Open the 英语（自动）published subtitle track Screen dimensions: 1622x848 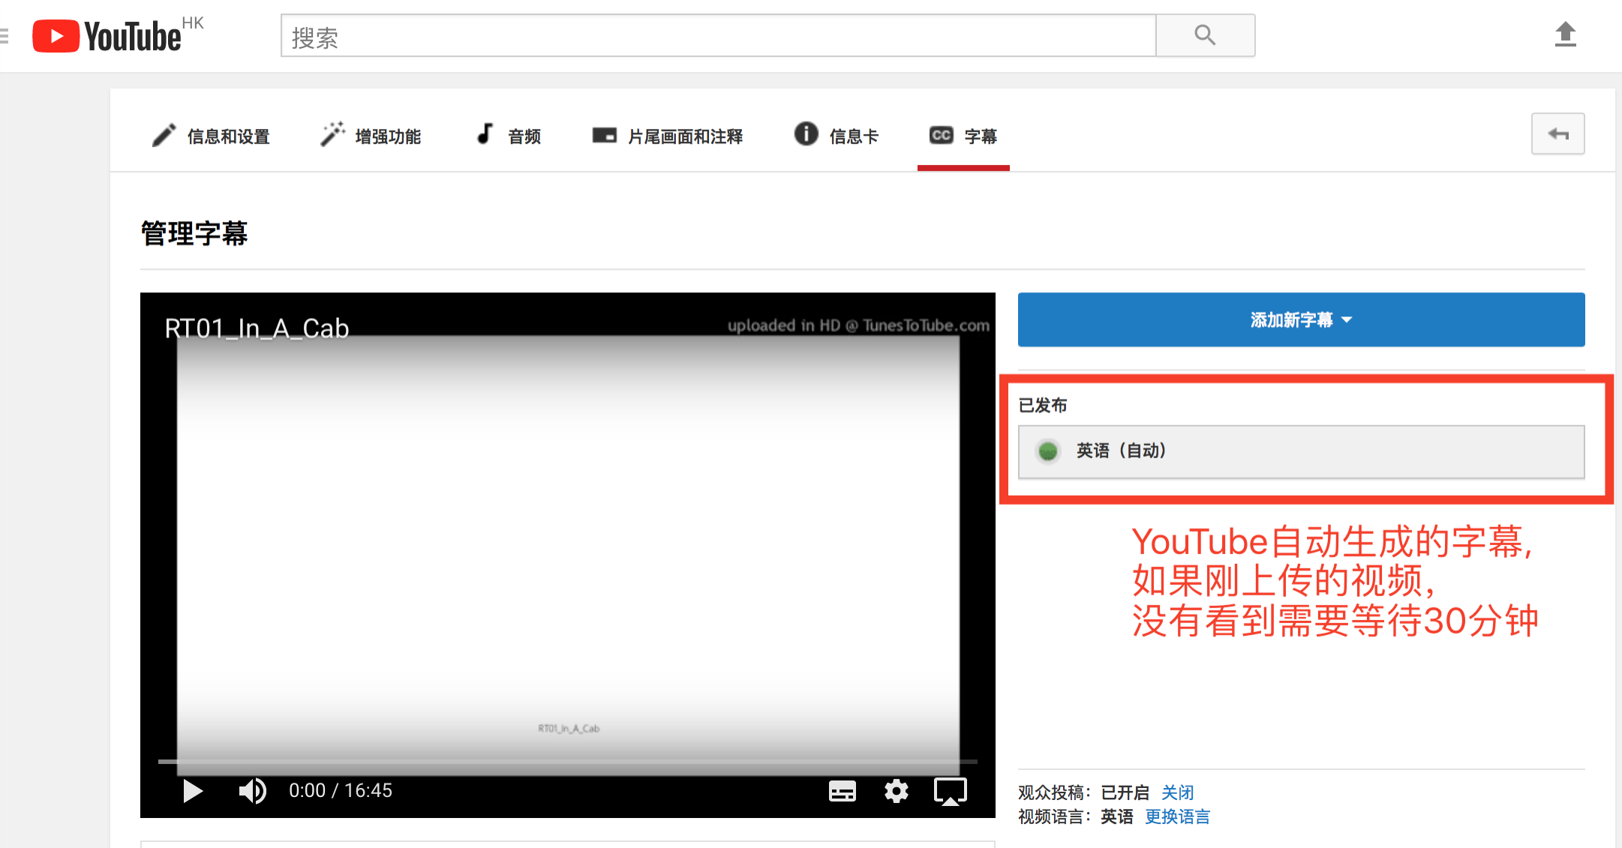[x=1301, y=451]
